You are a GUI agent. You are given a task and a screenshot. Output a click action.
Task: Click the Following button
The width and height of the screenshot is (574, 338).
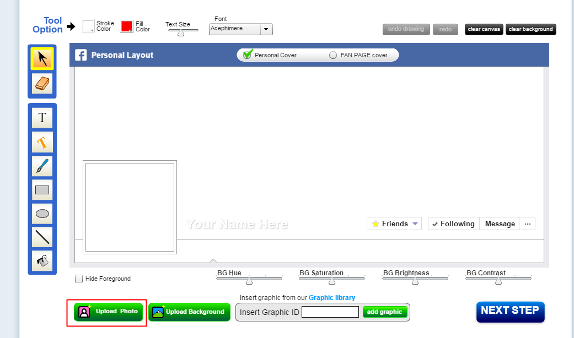click(454, 223)
